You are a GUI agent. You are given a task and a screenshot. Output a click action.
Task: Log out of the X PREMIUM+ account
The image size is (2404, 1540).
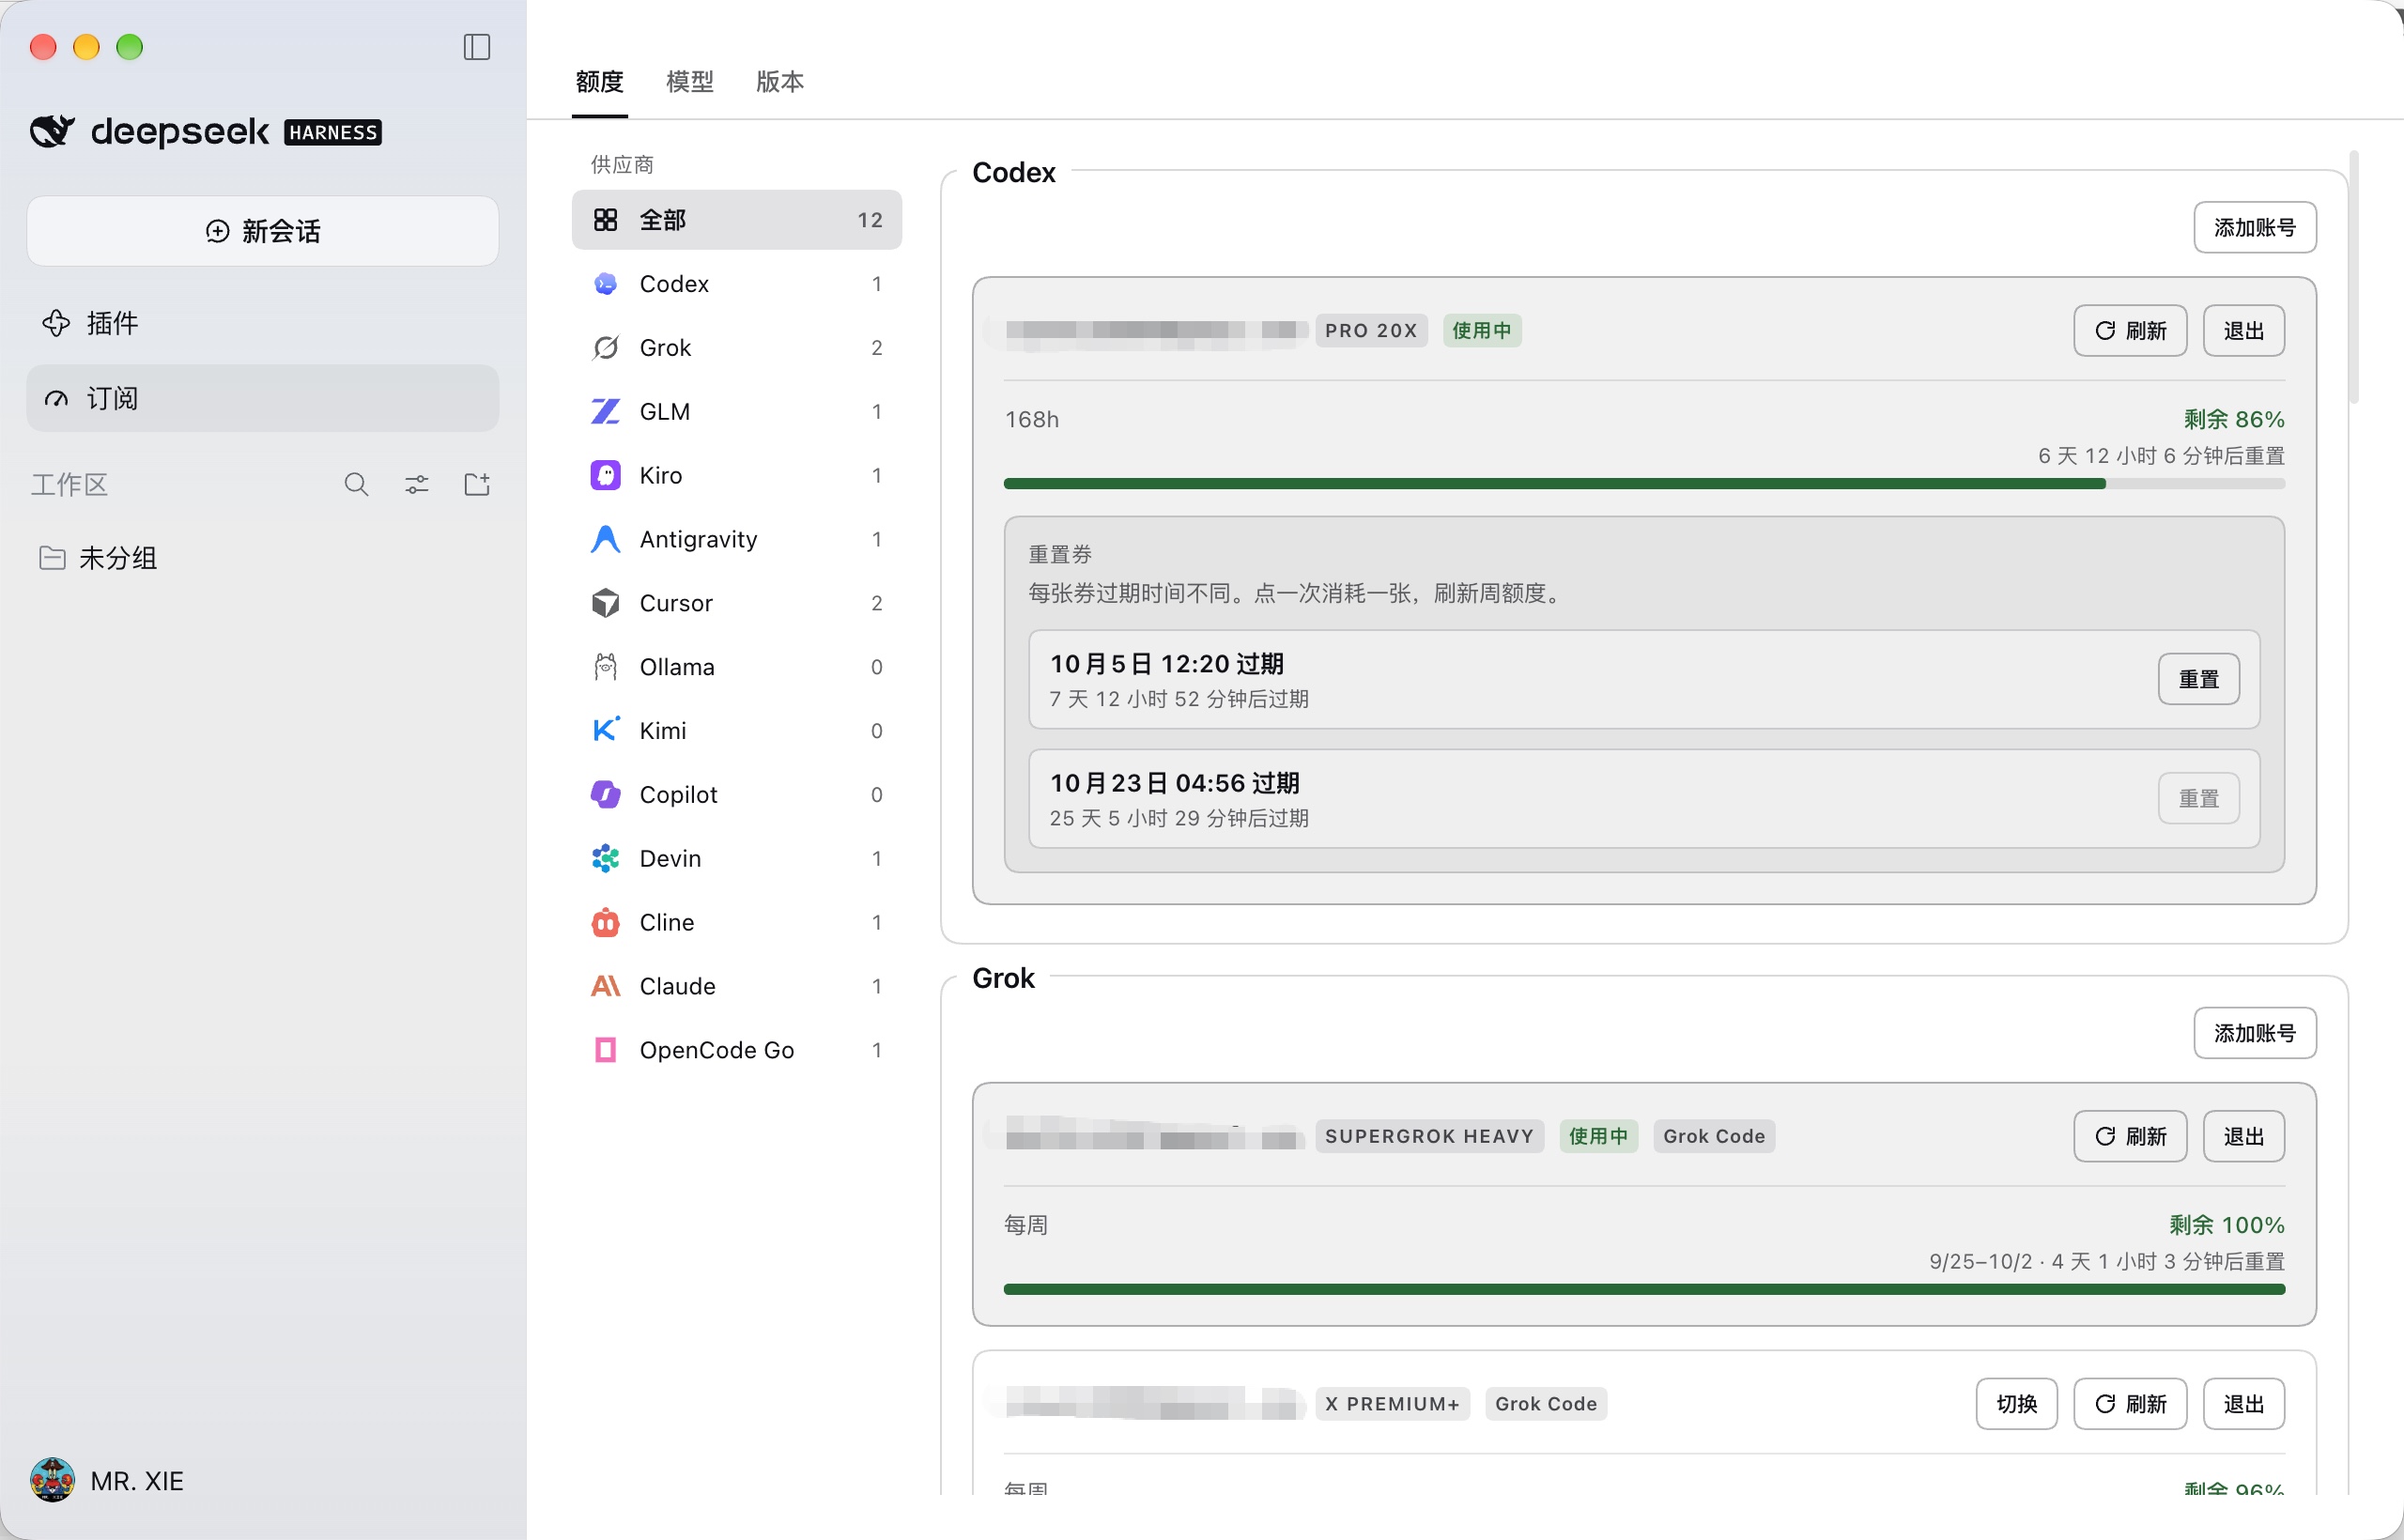point(2244,1404)
